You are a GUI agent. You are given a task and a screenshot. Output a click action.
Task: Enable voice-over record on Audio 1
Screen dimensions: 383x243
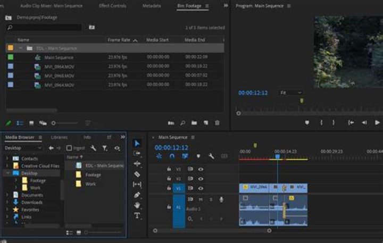pyautogui.click(x=221, y=199)
